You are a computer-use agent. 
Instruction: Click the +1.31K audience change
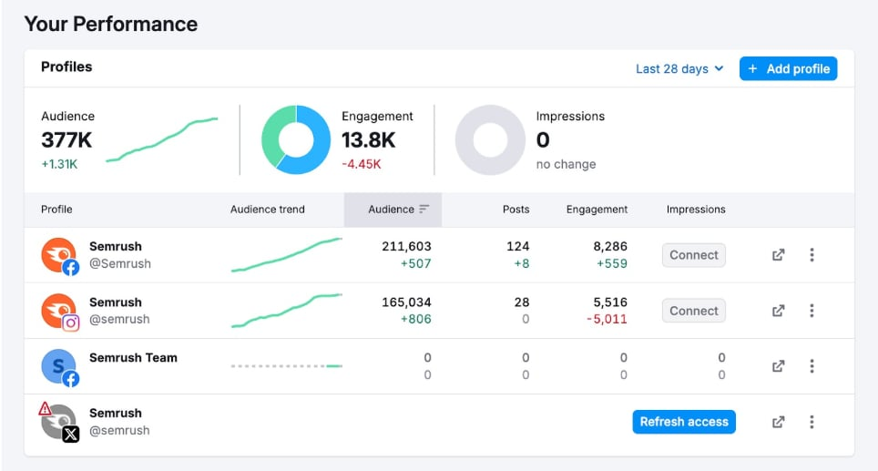[59, 164]
